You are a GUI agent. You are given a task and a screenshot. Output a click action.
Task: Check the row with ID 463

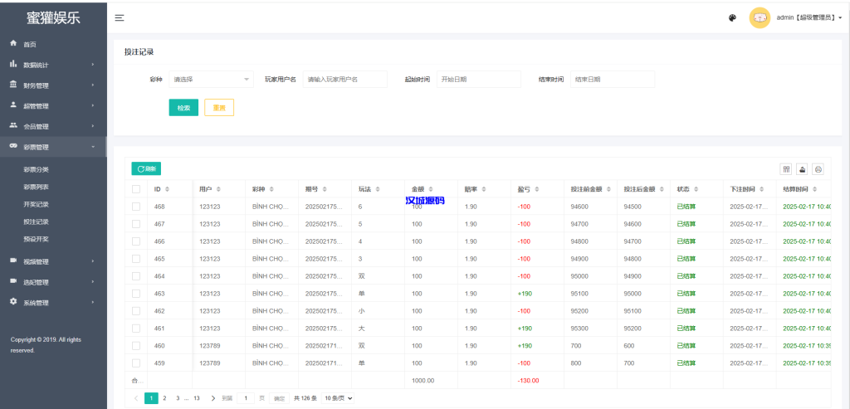(136, 293)
